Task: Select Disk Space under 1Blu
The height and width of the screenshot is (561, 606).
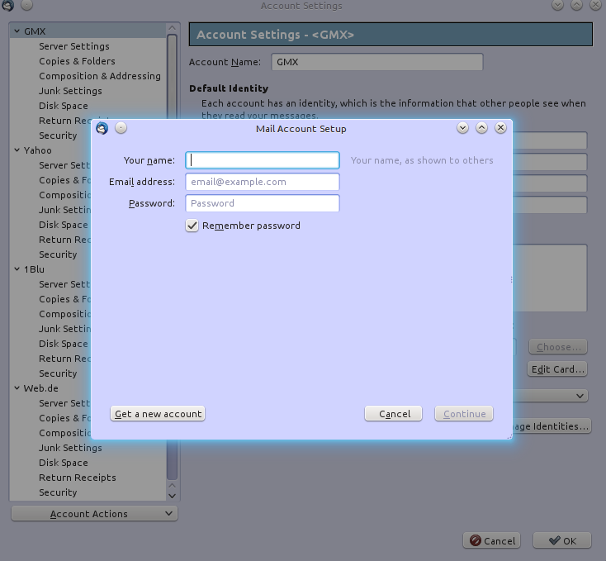Action: point(64,344)
